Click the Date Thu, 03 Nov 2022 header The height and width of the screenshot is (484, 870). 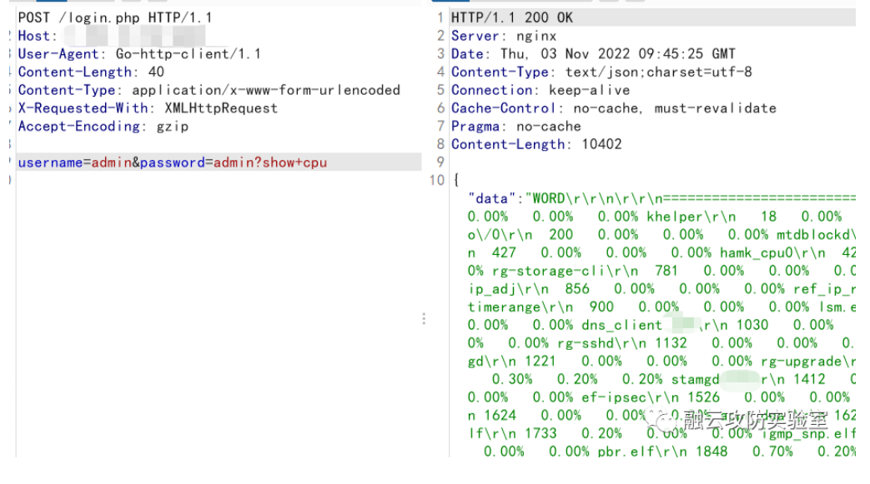click(x=593, y=54)
